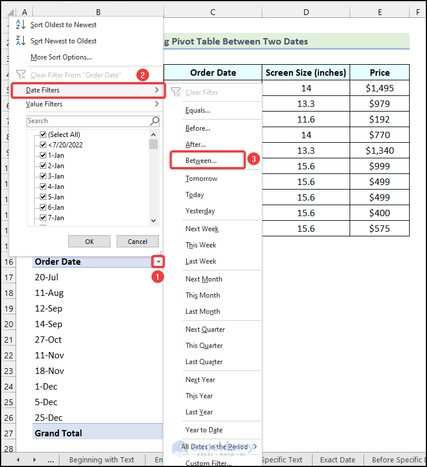Click OK in the filter menu
This screenshot has width=427, height=467.
point(90,241)
